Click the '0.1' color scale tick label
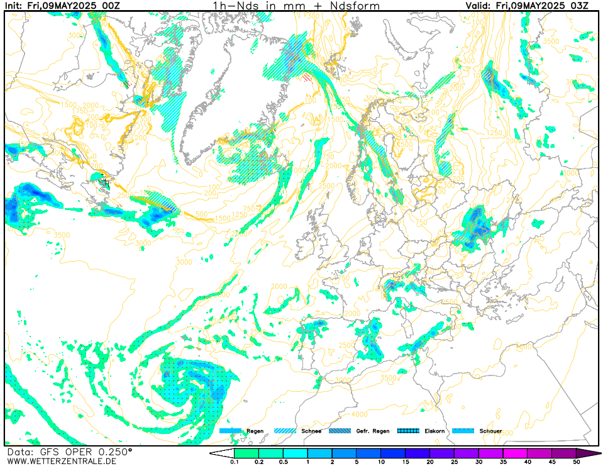 pos(234,462)
